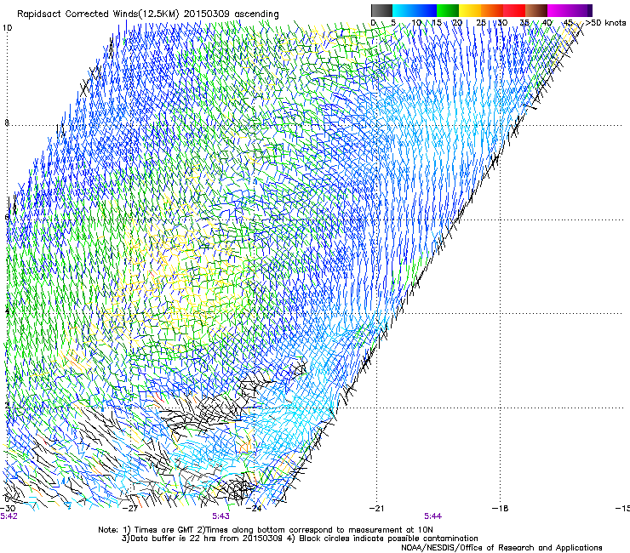Click the purple '5:44' time label
Screen dimensions: 630x553
(432, 516)
